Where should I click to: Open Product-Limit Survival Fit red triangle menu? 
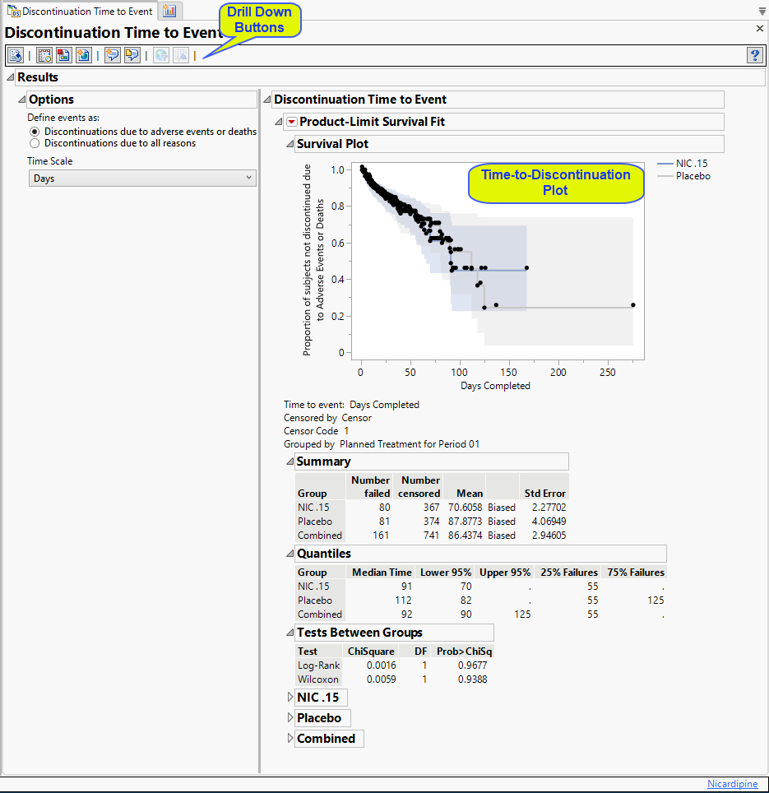click(292, 122)
